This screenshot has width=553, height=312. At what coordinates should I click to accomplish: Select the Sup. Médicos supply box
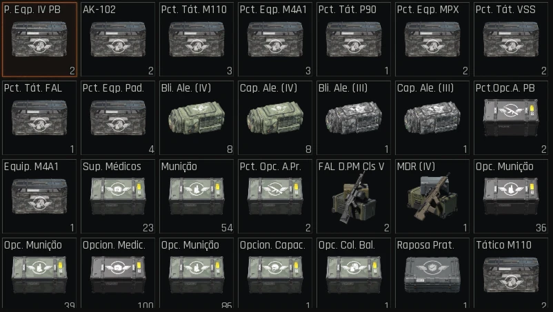coord(118,196)
